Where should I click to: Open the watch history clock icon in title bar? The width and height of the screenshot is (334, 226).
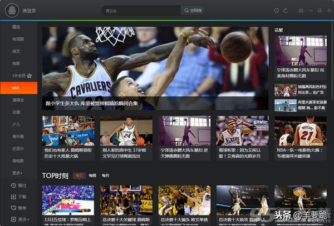point(277,11)
